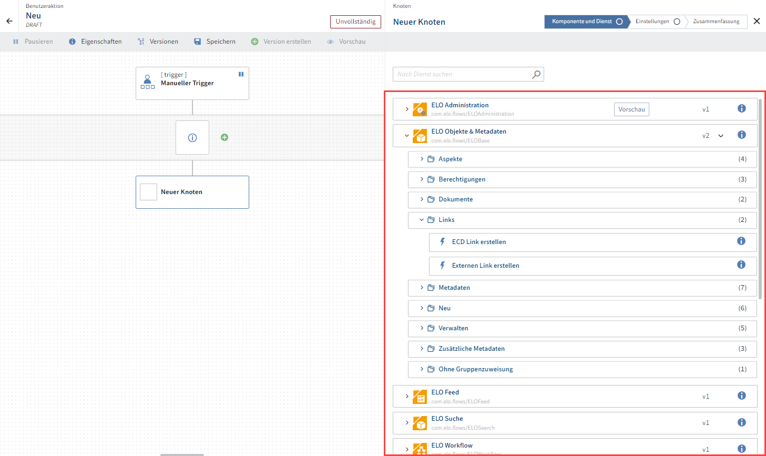The height and width of the screenshot is (456, 766).
Task: Open Eigenschaften from the toolbar
Action: (95, 42)
